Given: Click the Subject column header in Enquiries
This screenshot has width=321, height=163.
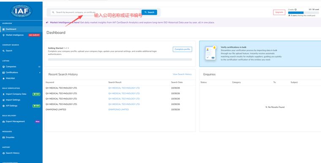Looking at the screenshot, I should point(294,82).
